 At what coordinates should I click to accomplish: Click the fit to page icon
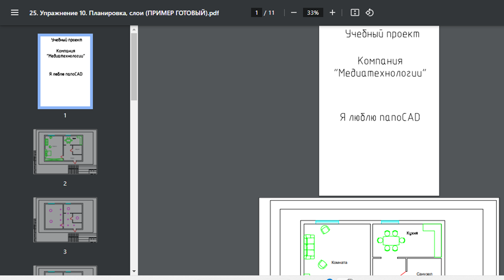[354, 12]
